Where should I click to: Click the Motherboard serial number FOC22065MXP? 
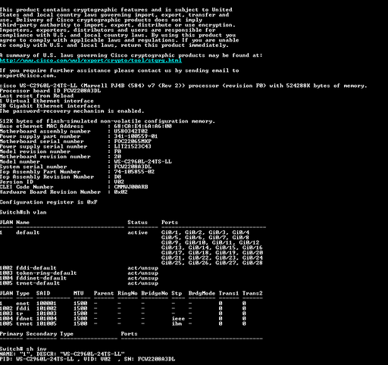pyautogui.click(x=133, y=142)
